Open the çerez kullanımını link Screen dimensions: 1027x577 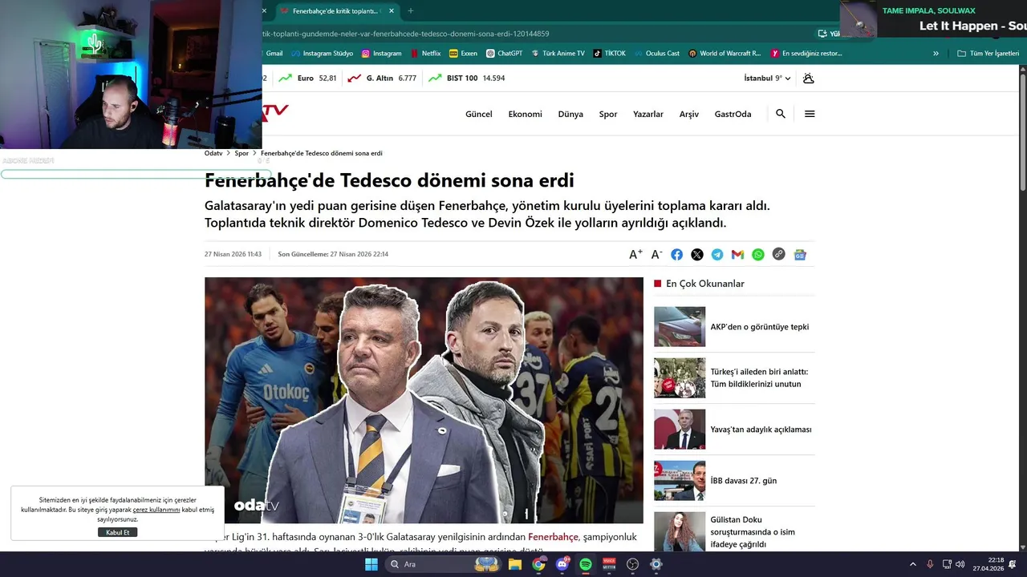click(x=156, y=510)
